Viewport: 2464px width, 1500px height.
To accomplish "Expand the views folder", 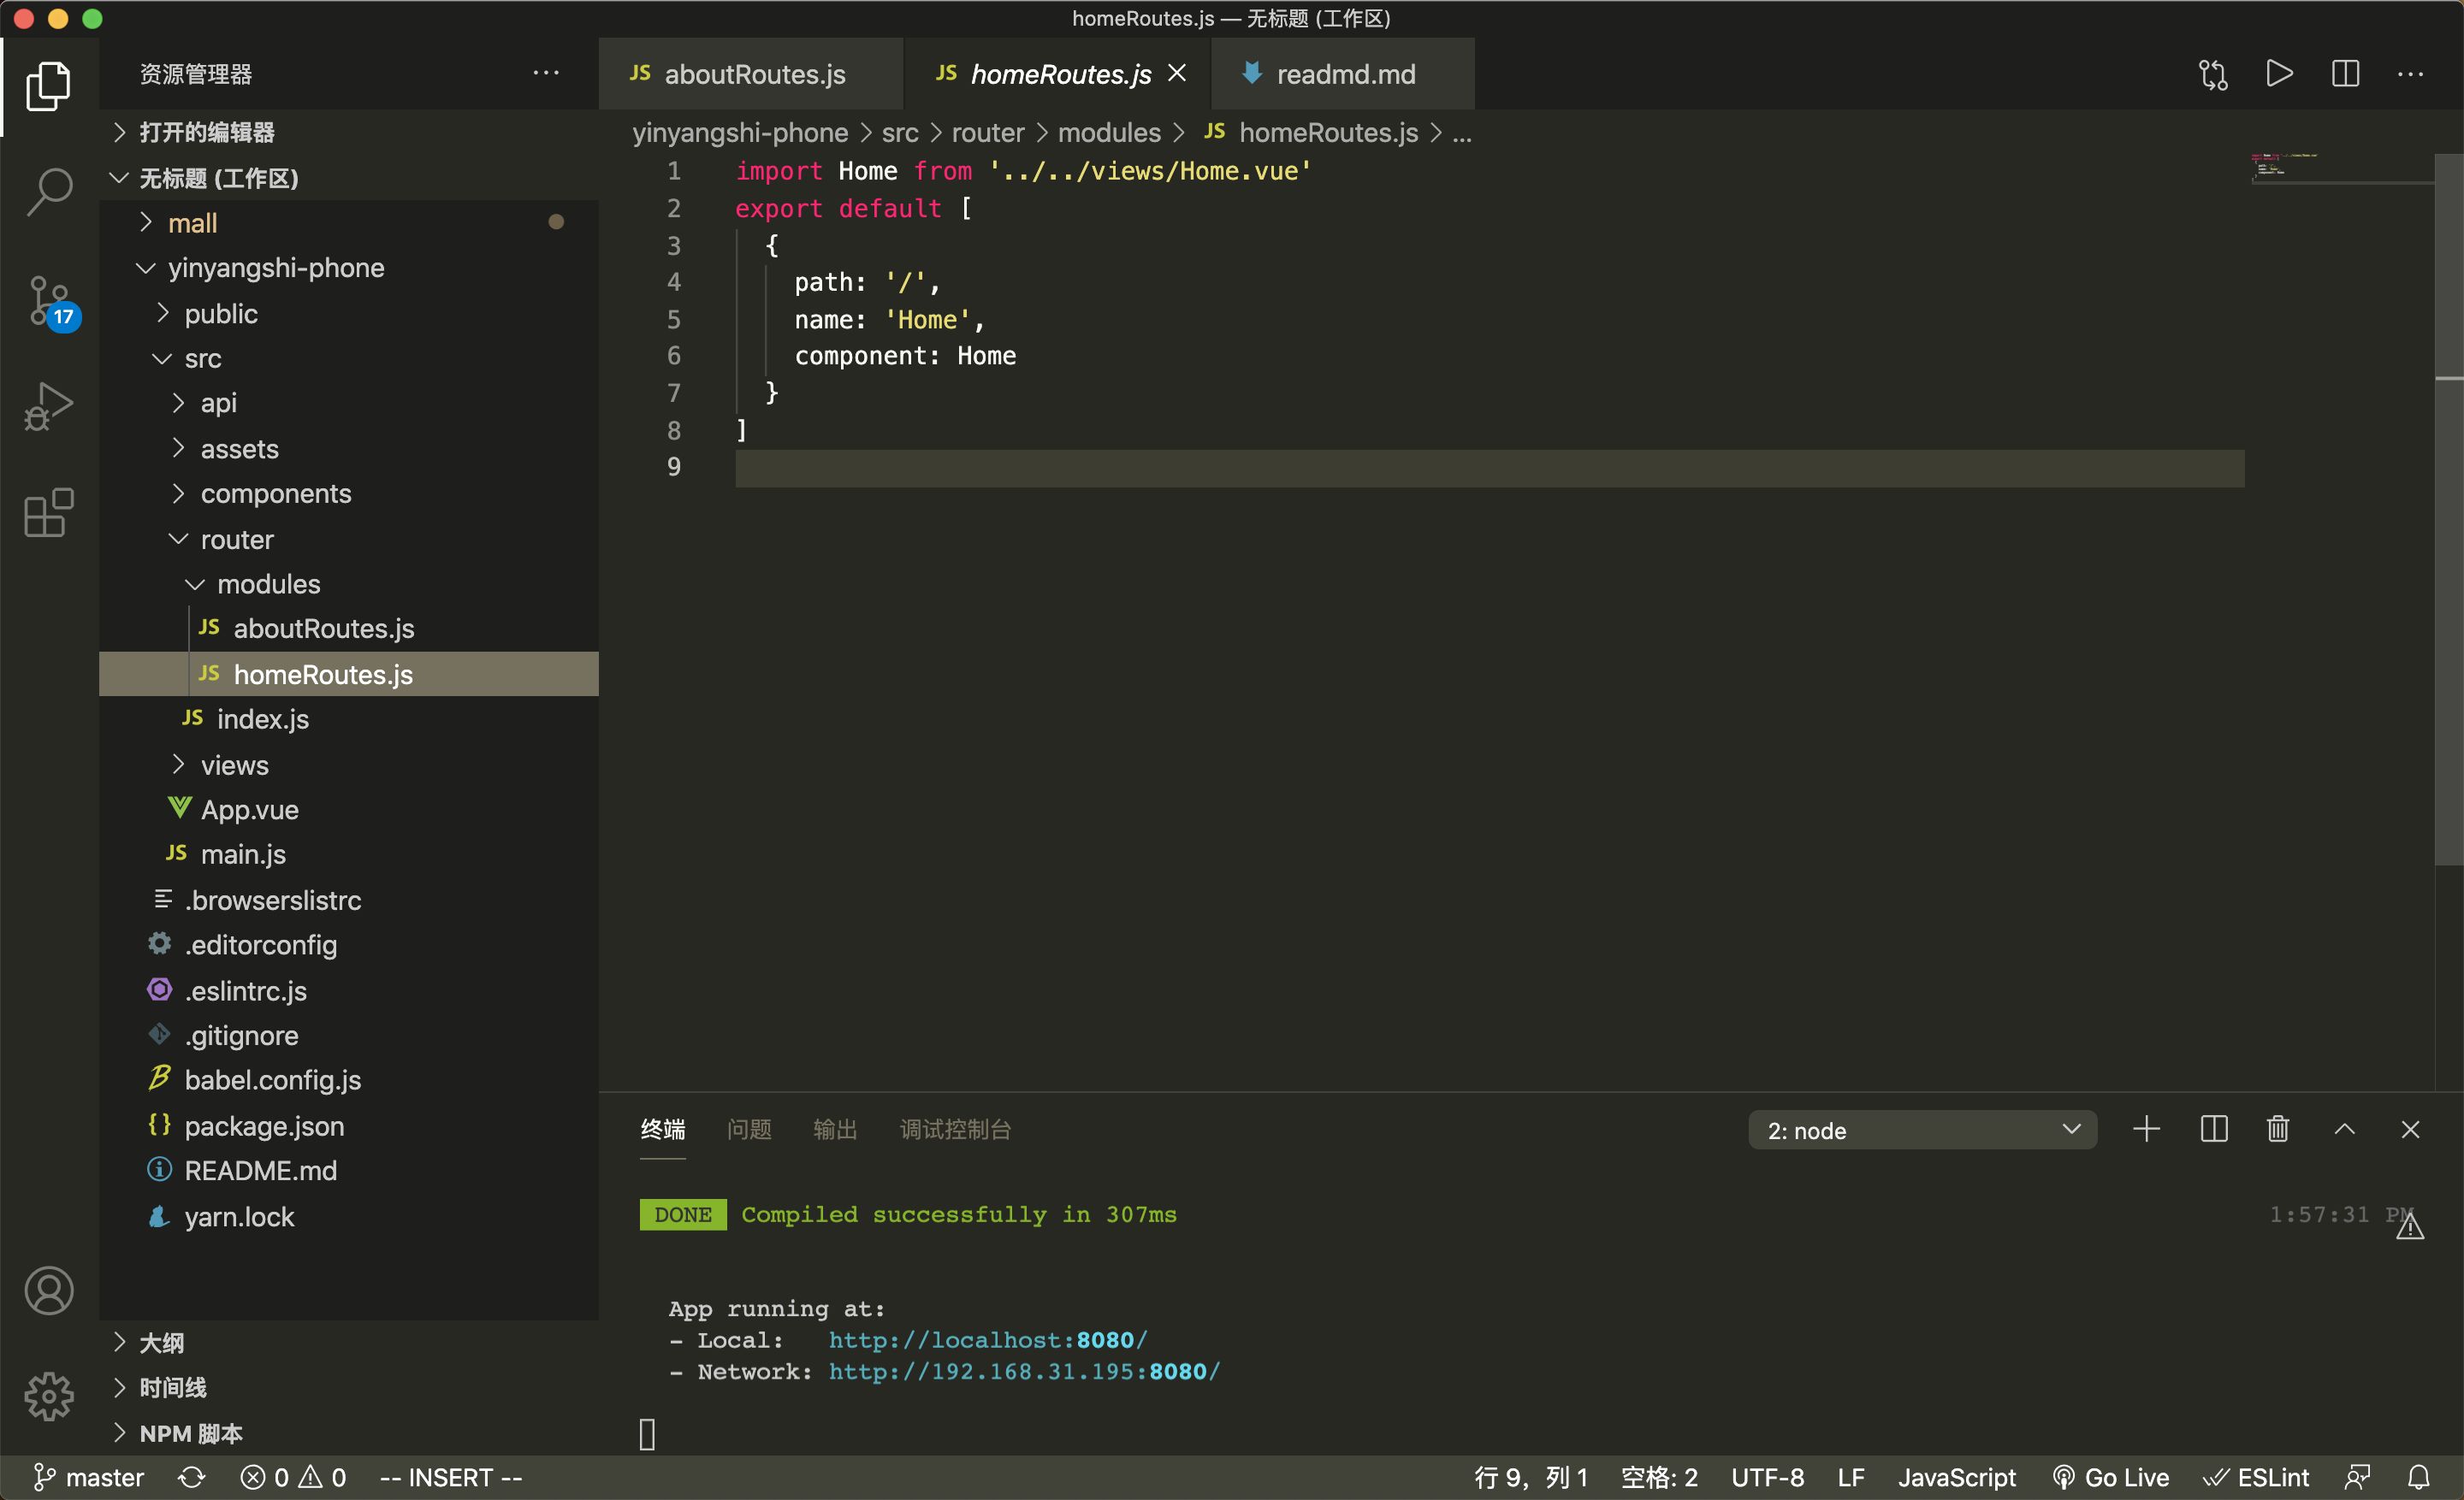I will [349, 765].
